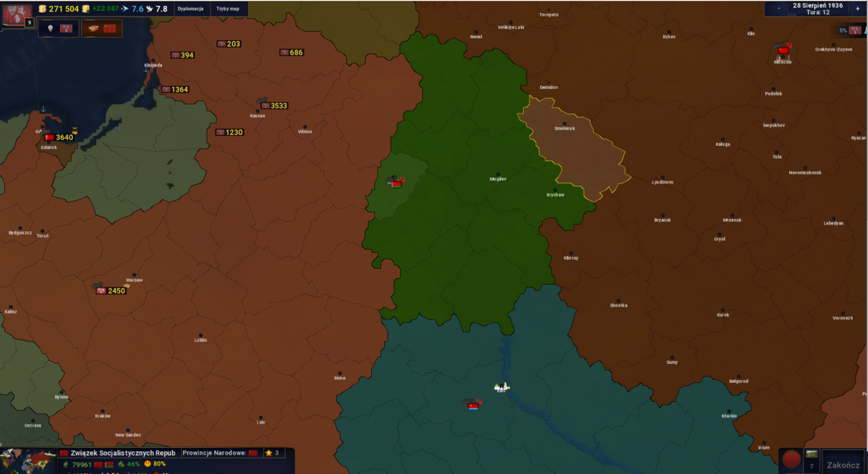Click the Shostka city label
868x474 pixels.
pyautogui.click(x=618, y=306)
